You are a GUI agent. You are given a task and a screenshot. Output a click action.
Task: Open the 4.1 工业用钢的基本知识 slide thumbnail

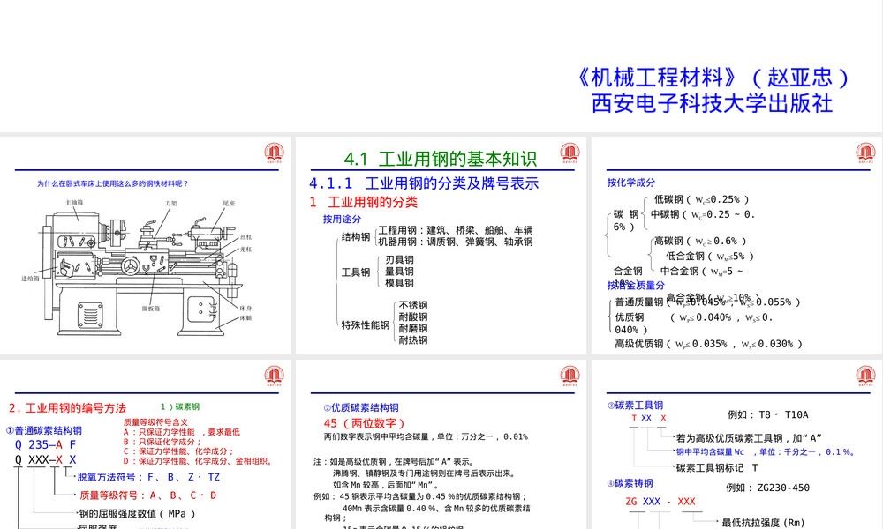(x=441, y=246)
